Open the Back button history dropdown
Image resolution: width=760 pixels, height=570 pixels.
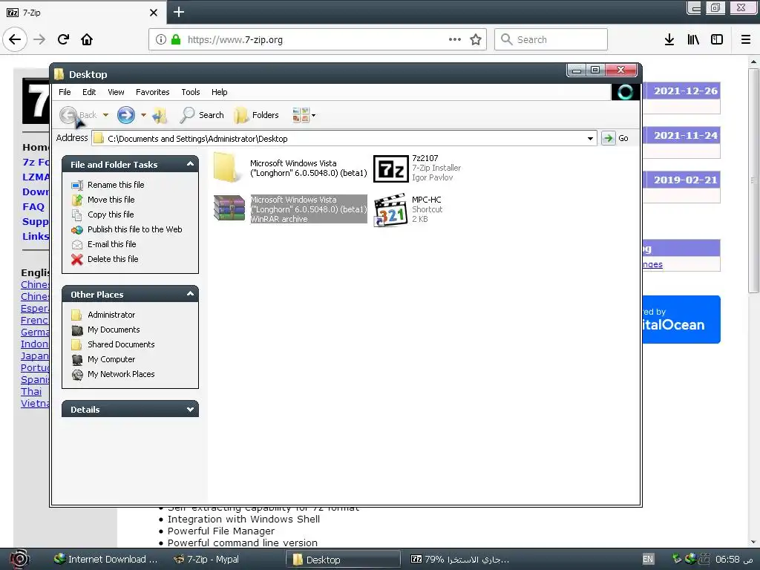click(105, 115)
